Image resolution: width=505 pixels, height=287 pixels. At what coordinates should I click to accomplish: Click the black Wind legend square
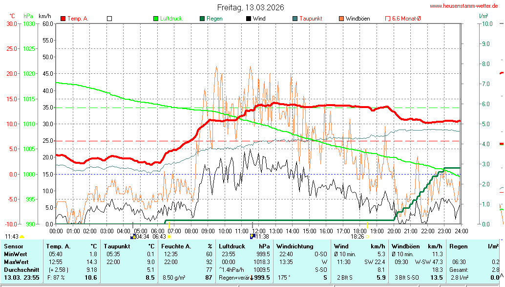pos(249,19)
